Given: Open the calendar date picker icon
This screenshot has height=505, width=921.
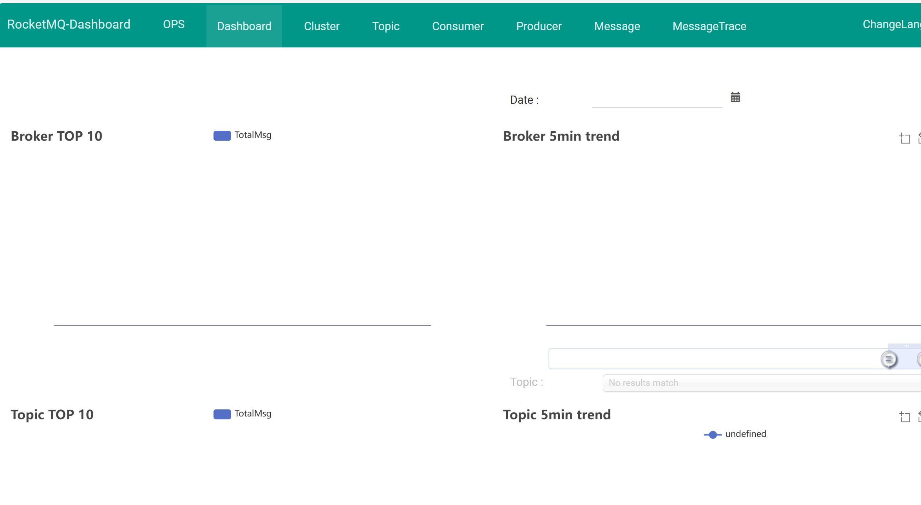Looking at the screenshot, I should pyautogui.click(x=735, y=97).
